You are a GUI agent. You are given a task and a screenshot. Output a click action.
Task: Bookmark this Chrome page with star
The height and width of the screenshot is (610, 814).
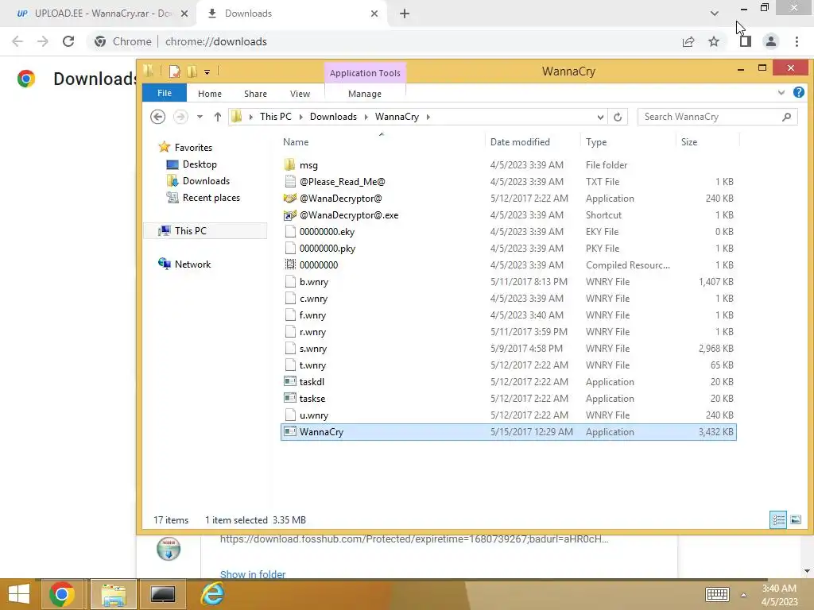click(x=714, y=41)
